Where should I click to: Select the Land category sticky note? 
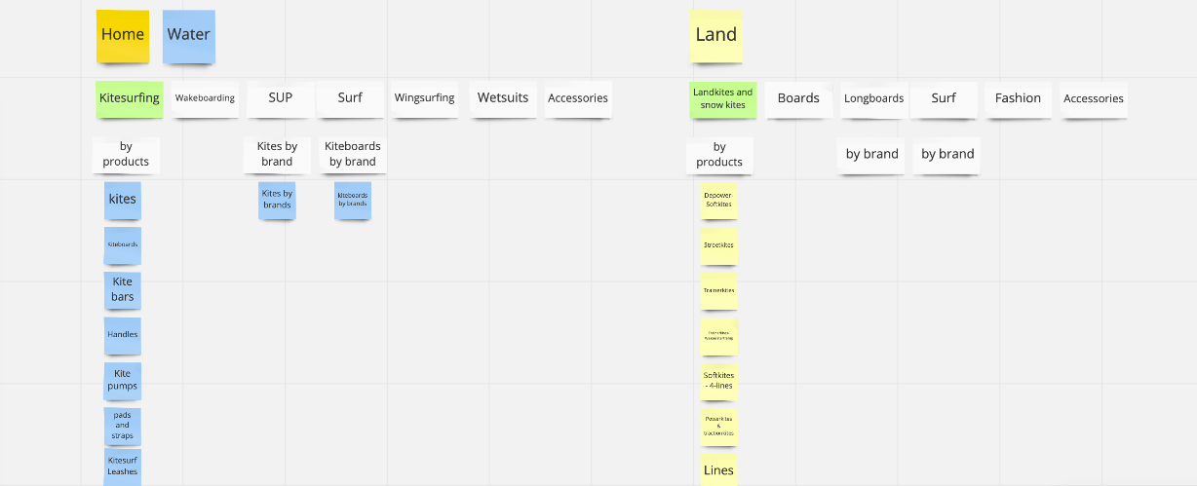coord(715,36)
